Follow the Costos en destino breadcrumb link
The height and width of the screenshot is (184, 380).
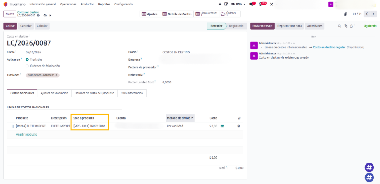(28, 12)
